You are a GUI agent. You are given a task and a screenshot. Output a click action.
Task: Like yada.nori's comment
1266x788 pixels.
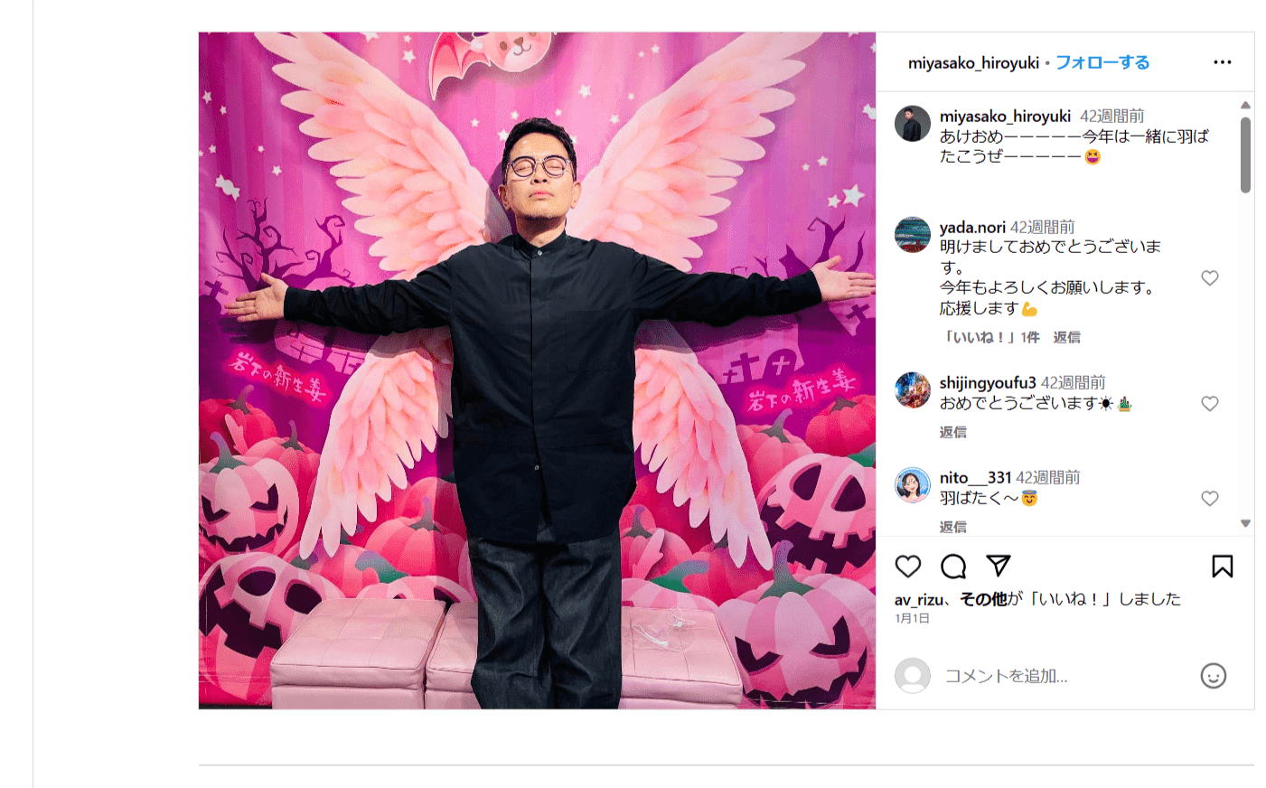click(1210, 278)
